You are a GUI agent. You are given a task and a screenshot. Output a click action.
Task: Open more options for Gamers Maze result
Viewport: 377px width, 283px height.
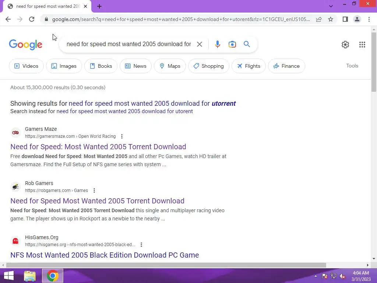(x=122, y=136)
